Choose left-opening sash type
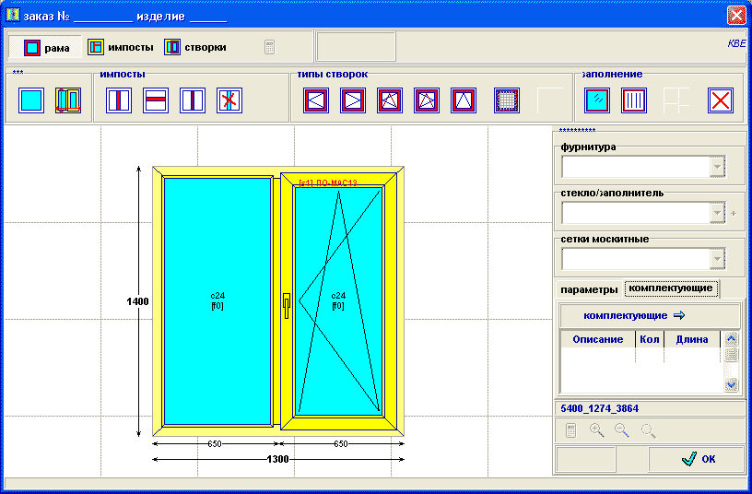Image resolution: width=752 pixels, height=494 pixels. coord(316,100)
